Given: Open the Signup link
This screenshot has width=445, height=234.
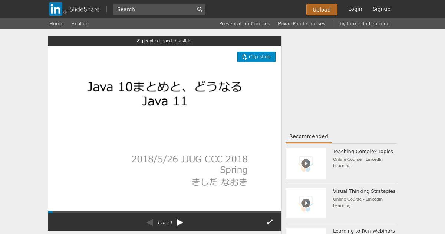Looking at the screenshot, I should [x=381, y=9].
